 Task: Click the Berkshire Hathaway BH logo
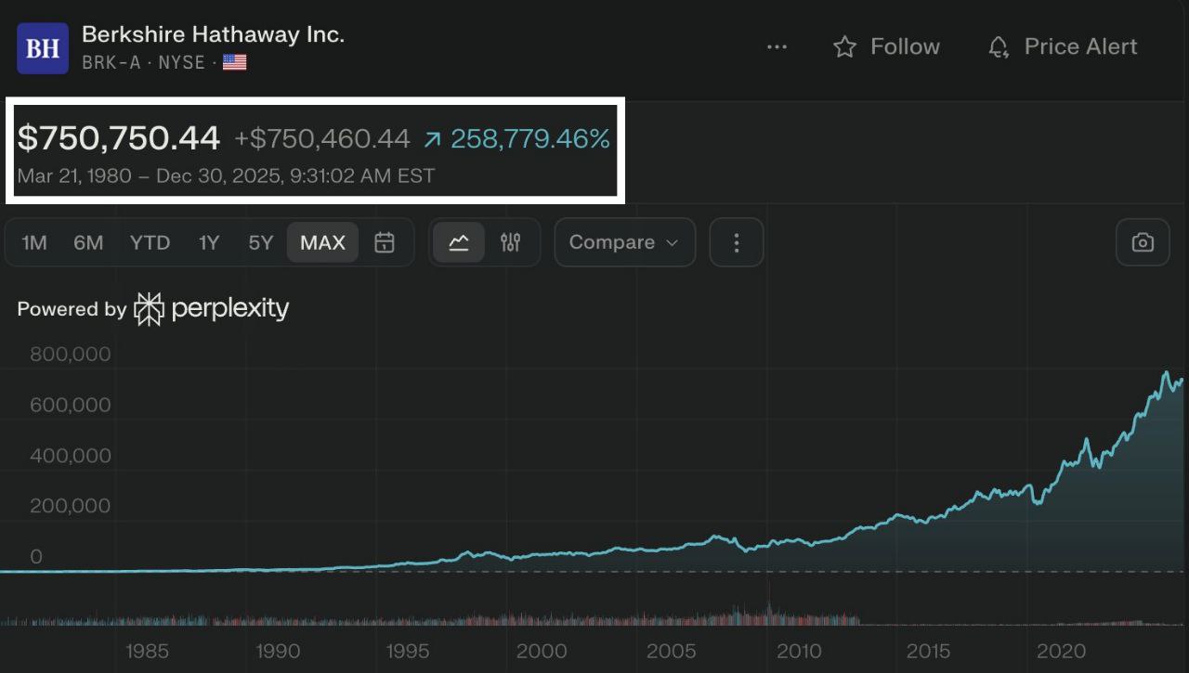tap(42, 46)
